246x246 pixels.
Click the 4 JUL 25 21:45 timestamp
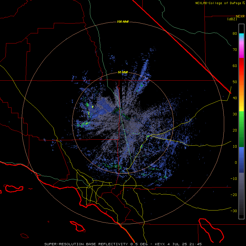coord(184,244)
